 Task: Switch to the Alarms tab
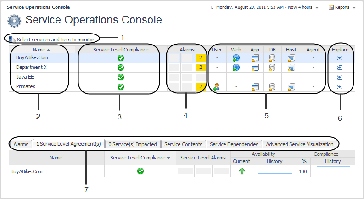[x=21, y=144]
